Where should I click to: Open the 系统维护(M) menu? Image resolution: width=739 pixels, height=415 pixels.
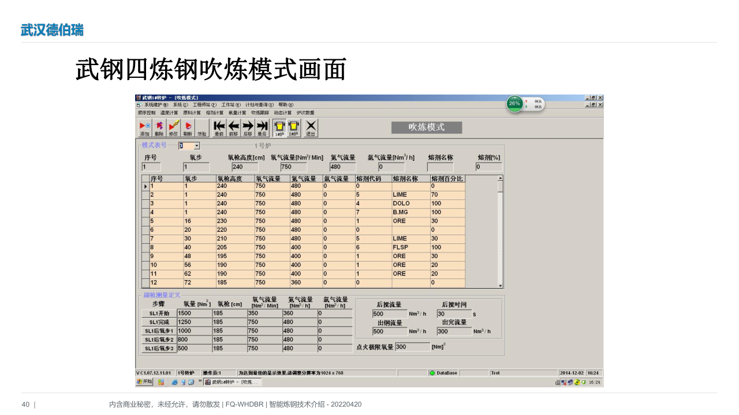point(156,105)
